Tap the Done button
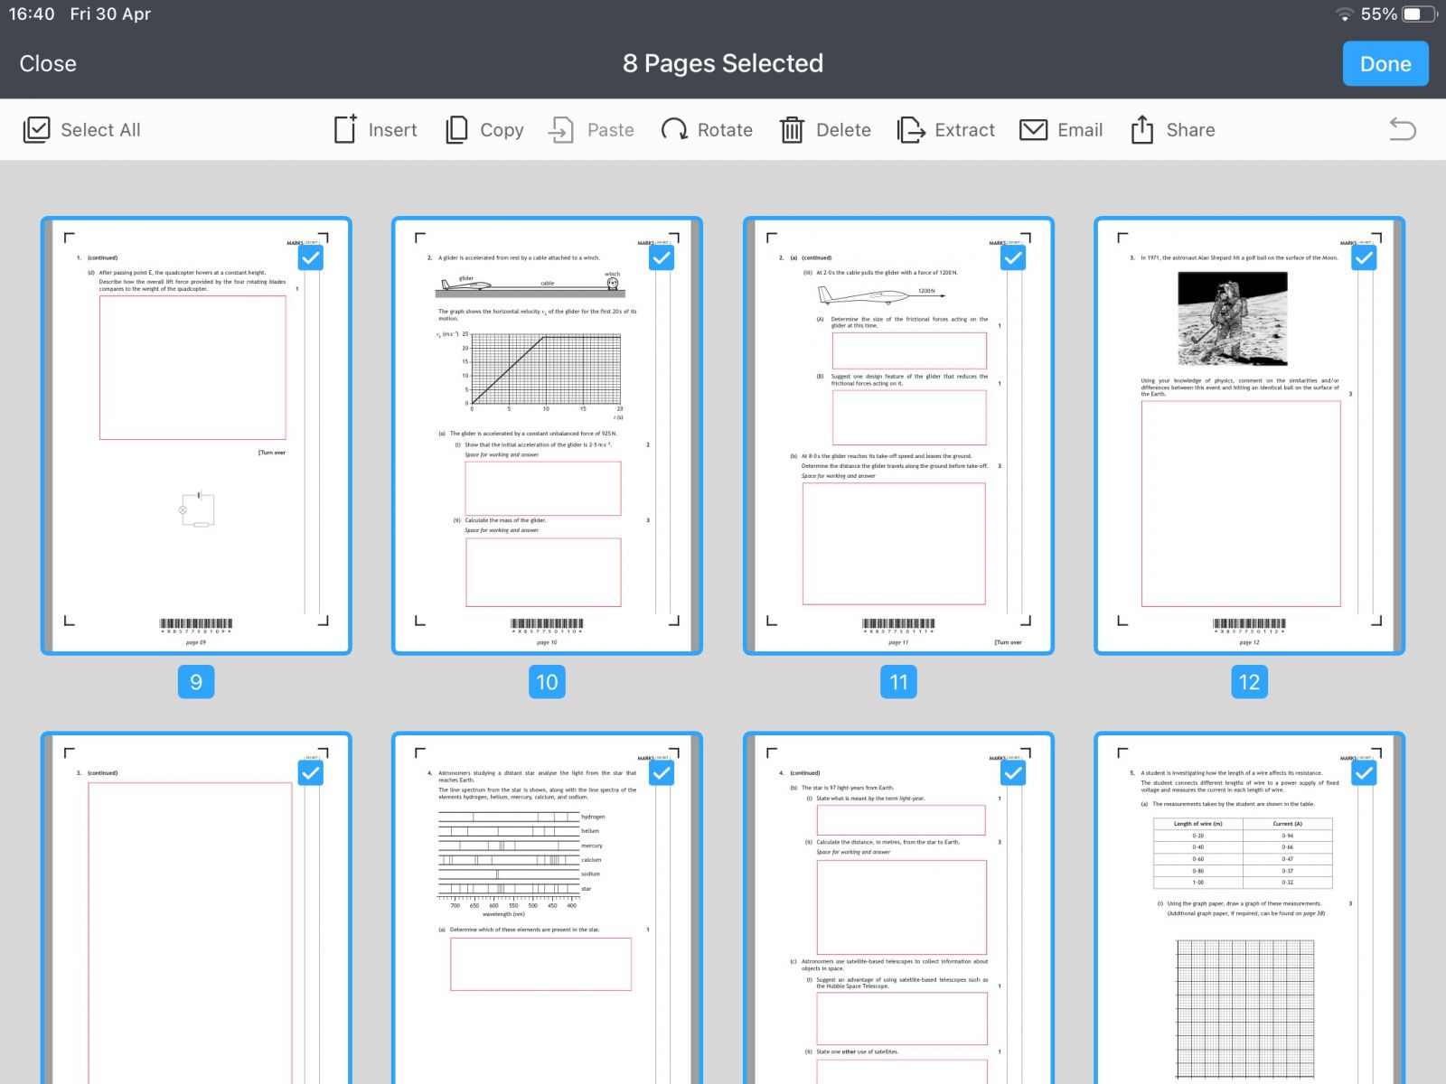 pos(1385,64)
